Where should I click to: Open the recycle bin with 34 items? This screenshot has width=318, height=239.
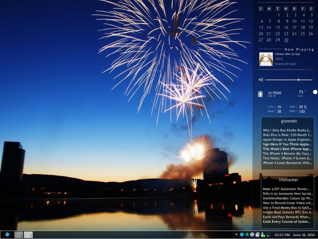click(x=260, y=94)
